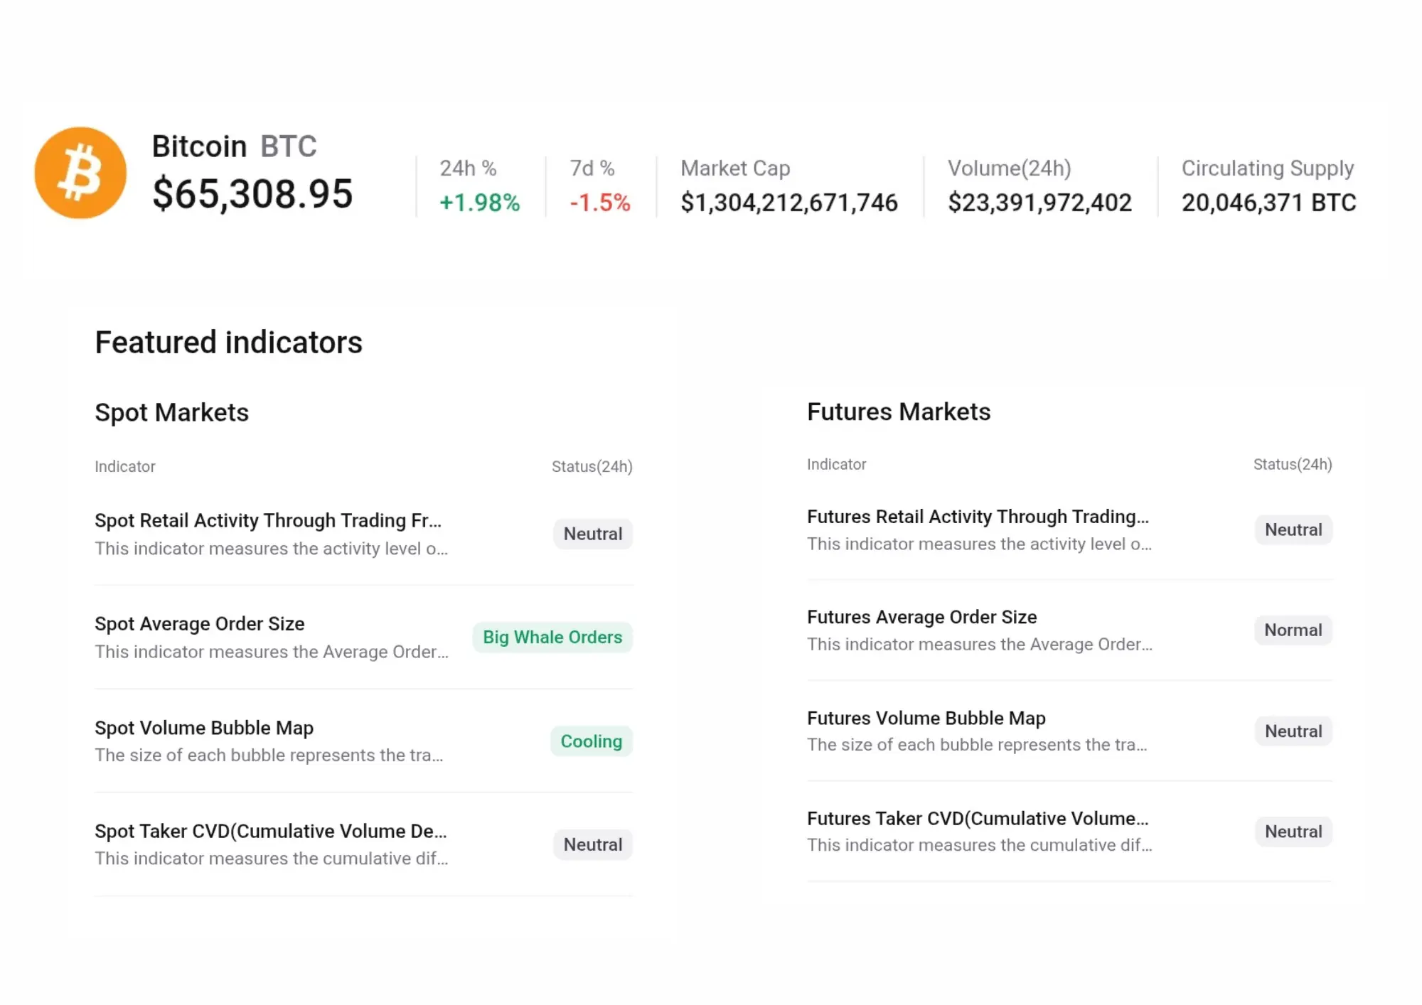Click the Cooling status badge
Image resolution: width=1422 pixels, height=1005 pixels.
[x=592, y=741]
